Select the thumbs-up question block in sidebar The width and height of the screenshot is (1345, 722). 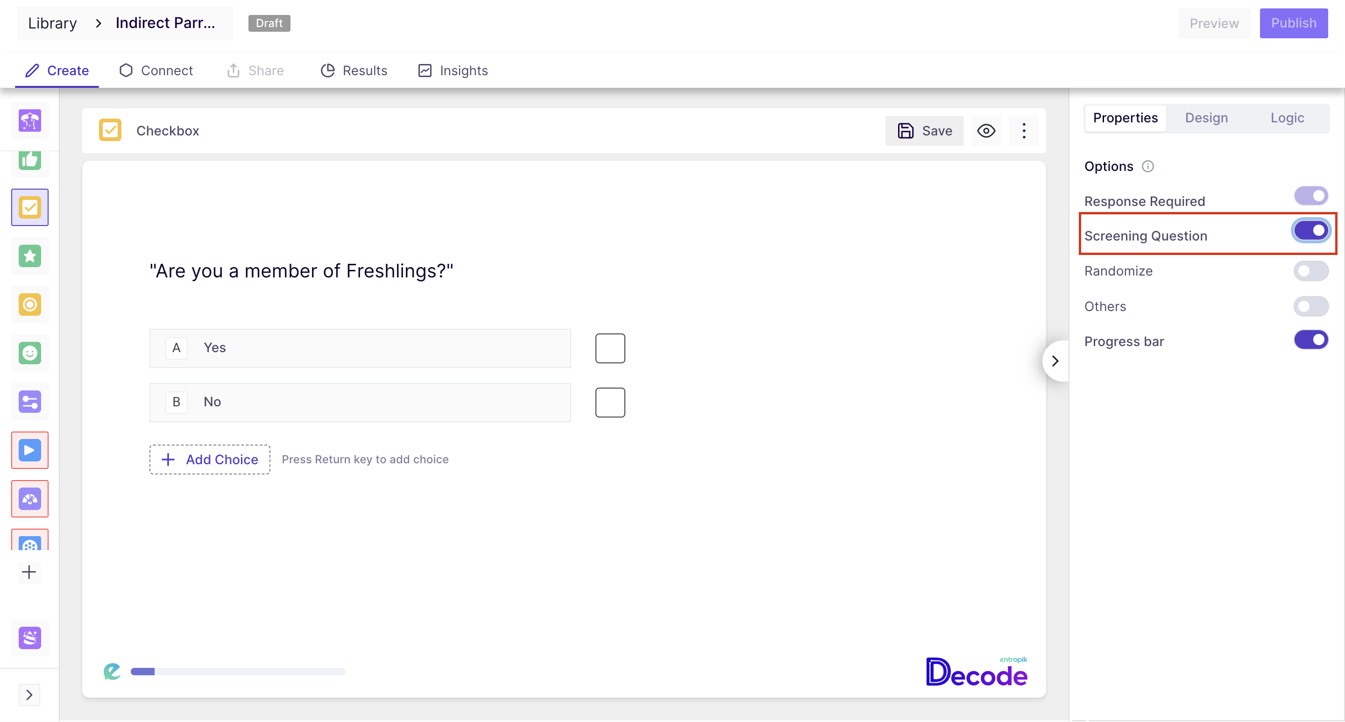30,160
